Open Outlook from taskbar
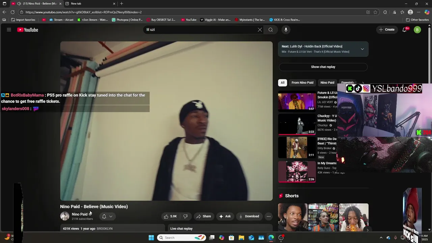This screenshot has height=243, width=432. click(x=251, y=238)
